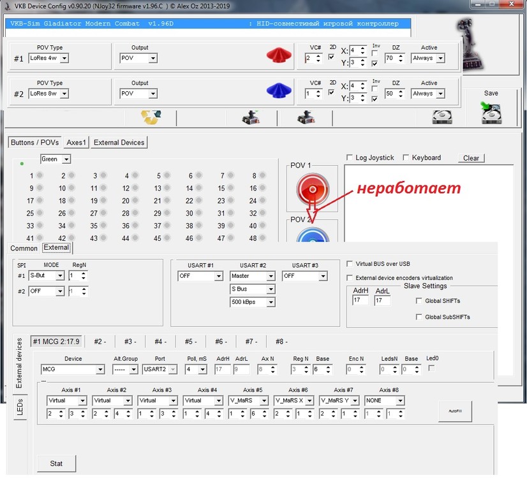
Task: Click the AutoFill button
Action: 455,411
